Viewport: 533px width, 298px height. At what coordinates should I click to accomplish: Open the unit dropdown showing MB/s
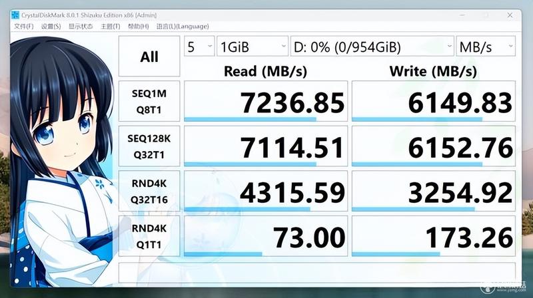click(x=486, y=46)
